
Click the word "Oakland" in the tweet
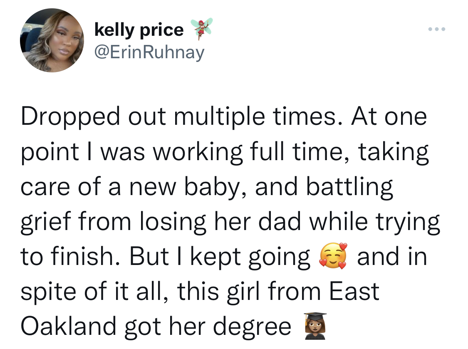pos(68,326)
